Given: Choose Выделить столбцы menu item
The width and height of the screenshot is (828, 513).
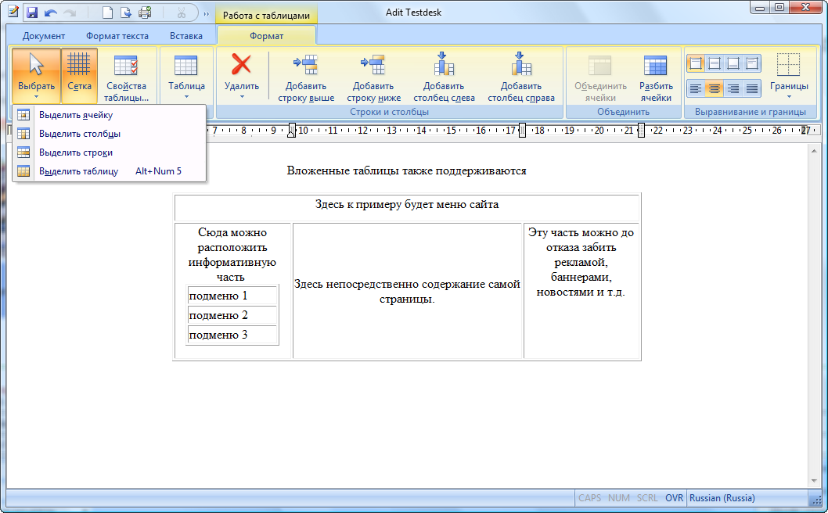Looking at the screenshot, I should pos(109,134).
